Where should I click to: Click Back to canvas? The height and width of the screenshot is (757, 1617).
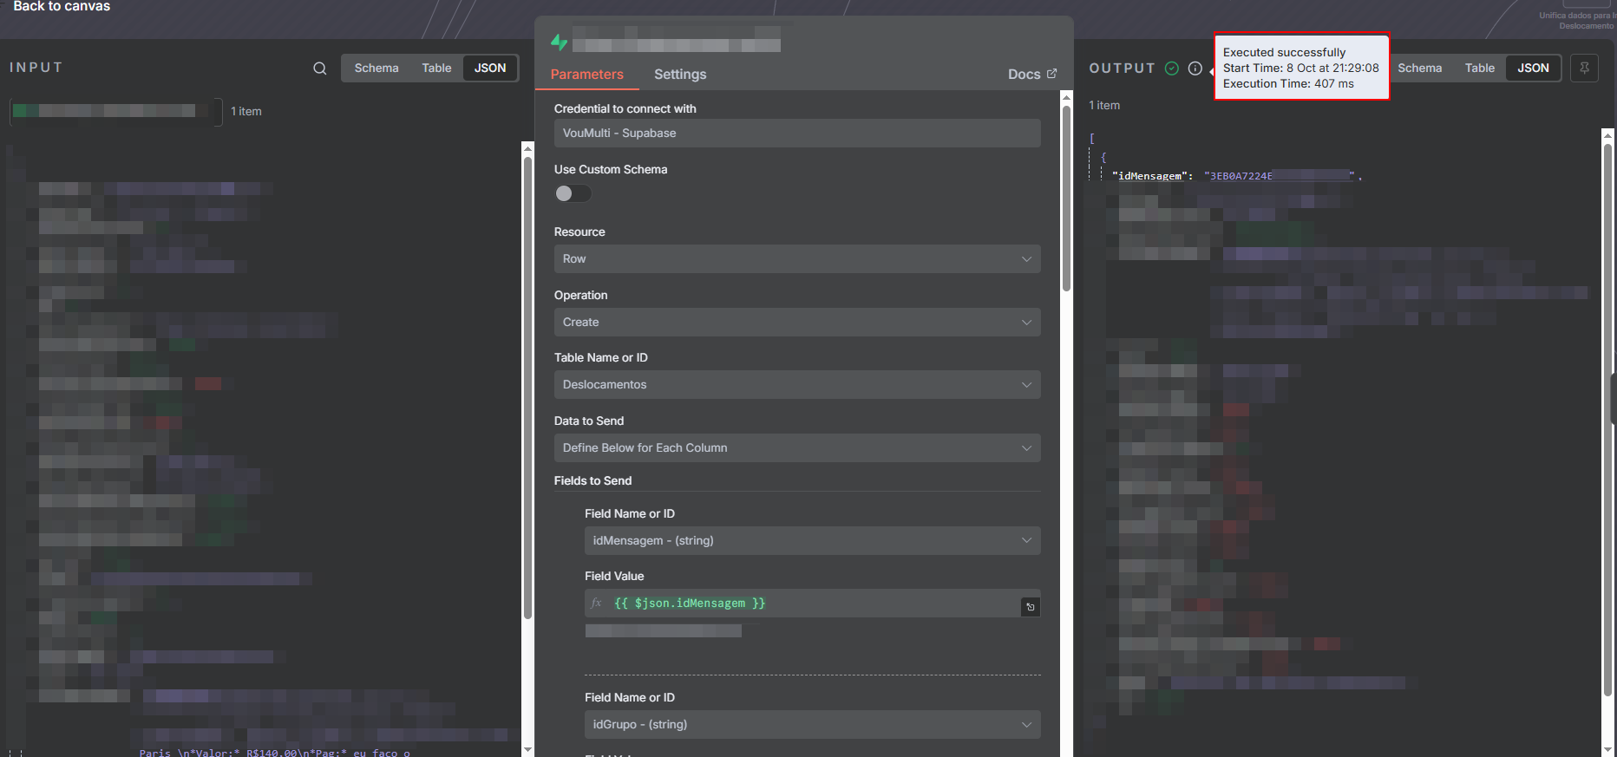[62, 6]
